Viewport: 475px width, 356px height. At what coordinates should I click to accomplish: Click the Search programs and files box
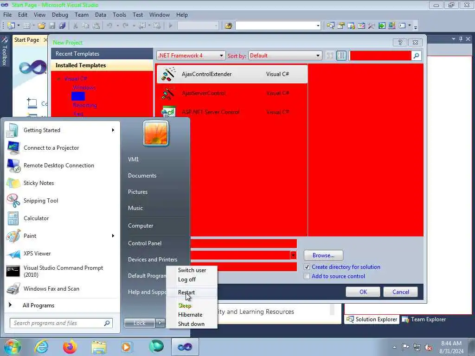pos(61,323)
